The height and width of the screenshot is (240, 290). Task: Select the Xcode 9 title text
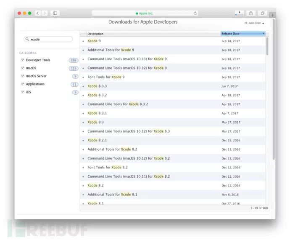94,41
